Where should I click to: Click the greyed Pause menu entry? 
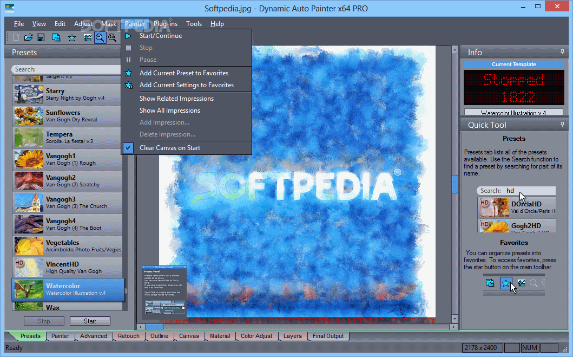(x=186, y=60)
